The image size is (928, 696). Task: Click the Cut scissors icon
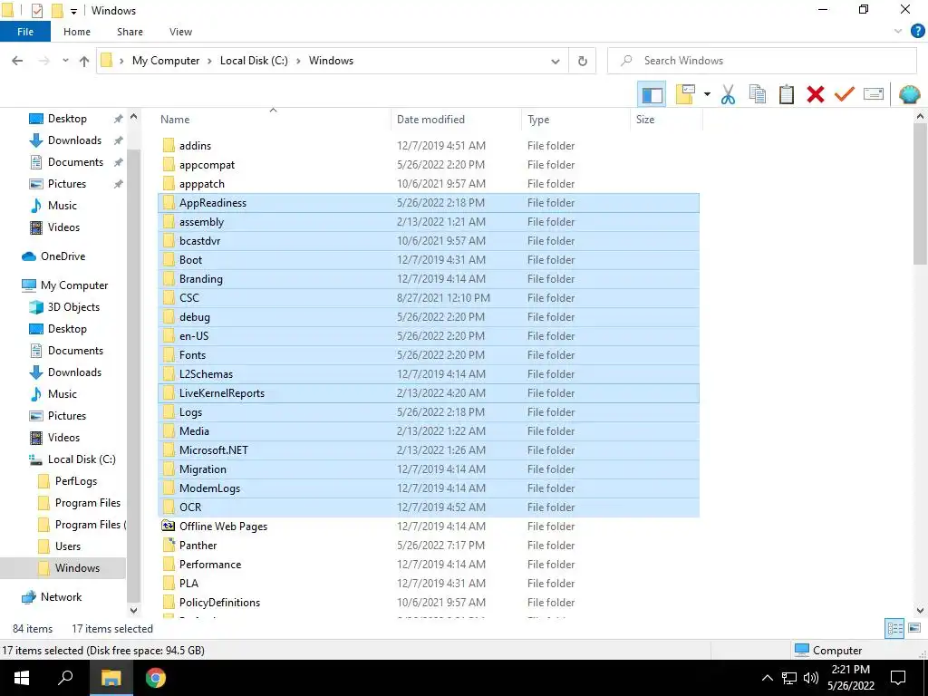pos(728,94)
